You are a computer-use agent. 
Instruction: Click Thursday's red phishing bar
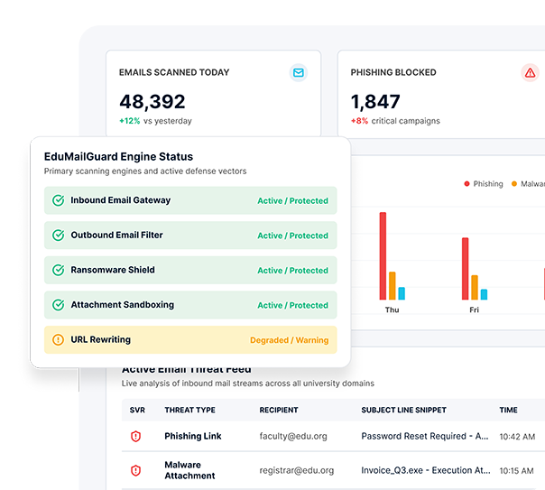pos(383,255)
